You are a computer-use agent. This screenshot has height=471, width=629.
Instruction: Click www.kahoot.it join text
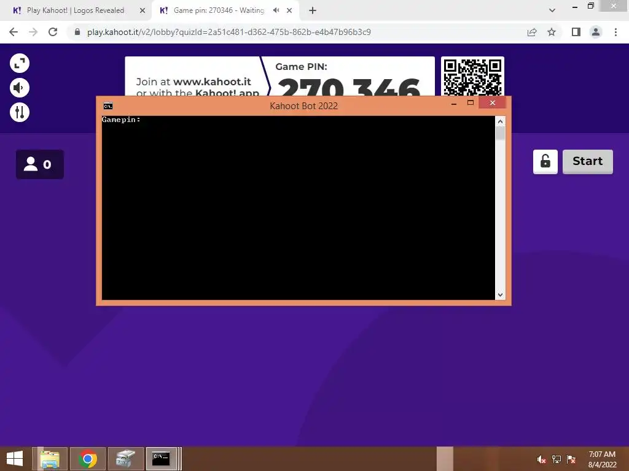point(212,82)
